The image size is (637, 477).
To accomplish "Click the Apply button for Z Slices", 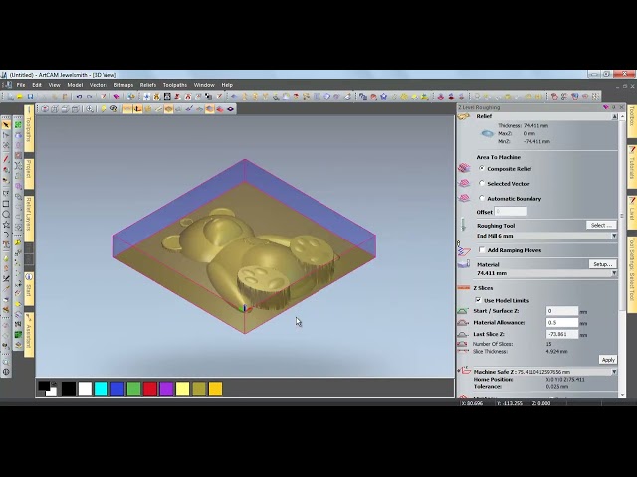I will [x=608, y=360].
